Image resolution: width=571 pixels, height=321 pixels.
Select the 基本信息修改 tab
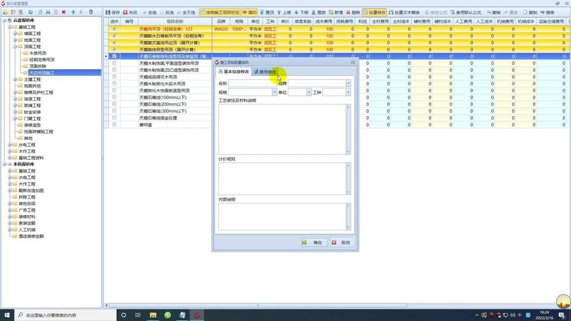tap(233, 72)
